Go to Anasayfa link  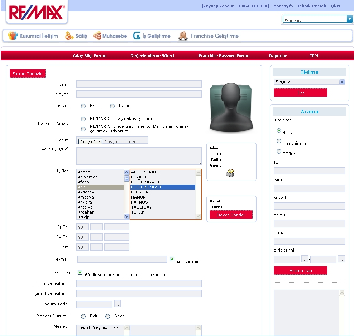(283, 6)
